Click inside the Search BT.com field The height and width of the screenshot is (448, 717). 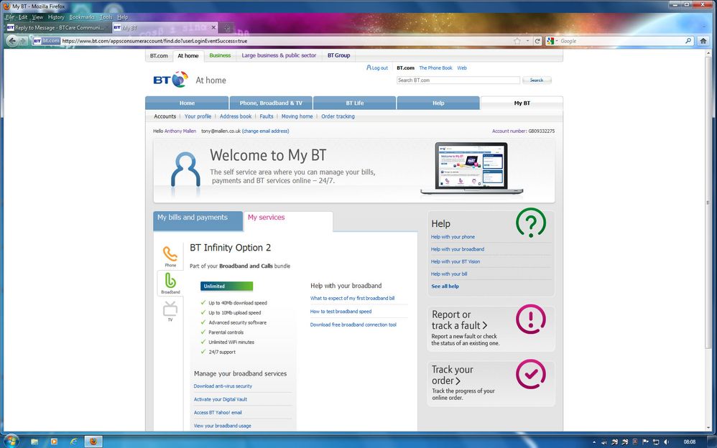point(458,80)
